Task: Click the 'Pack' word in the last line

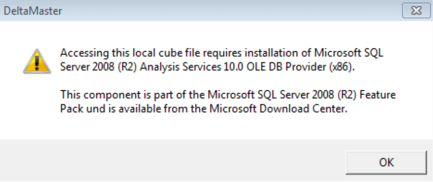Action: tap(71, 109)
